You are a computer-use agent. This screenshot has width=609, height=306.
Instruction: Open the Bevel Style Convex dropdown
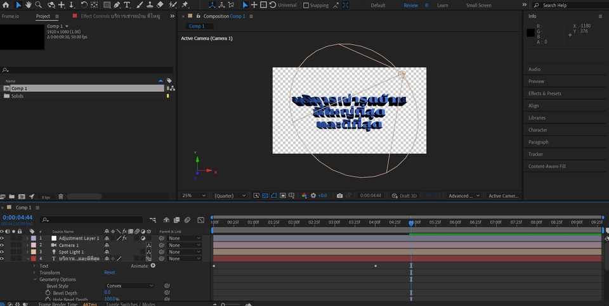tap(129, 286)
